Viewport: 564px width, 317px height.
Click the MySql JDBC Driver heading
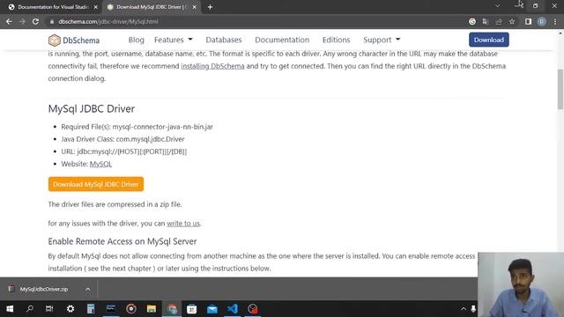click(92, 108)
